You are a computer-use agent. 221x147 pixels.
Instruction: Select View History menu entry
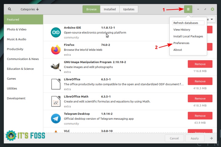(182, 29)
